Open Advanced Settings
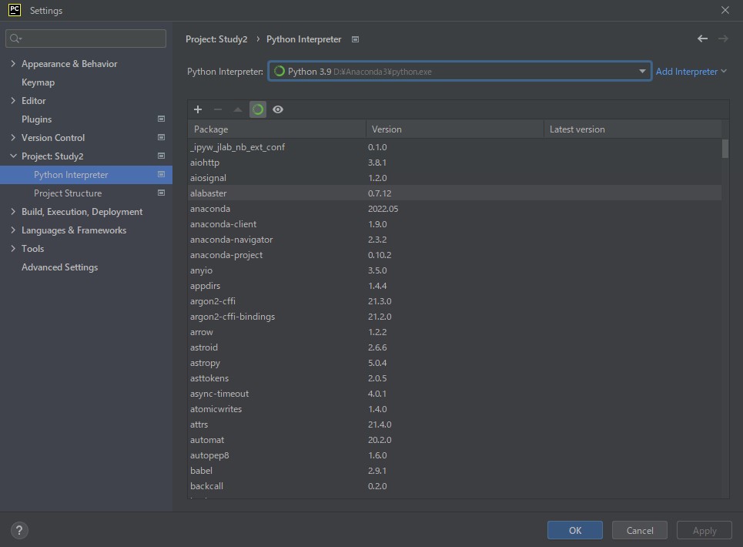743x547 pixels. coord(60,267)
